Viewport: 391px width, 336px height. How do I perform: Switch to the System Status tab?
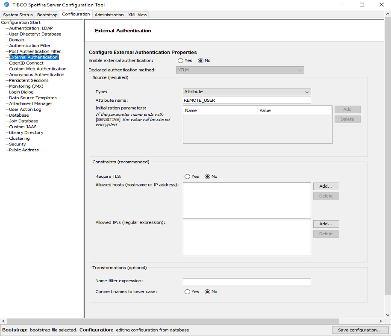click(18, 15)
